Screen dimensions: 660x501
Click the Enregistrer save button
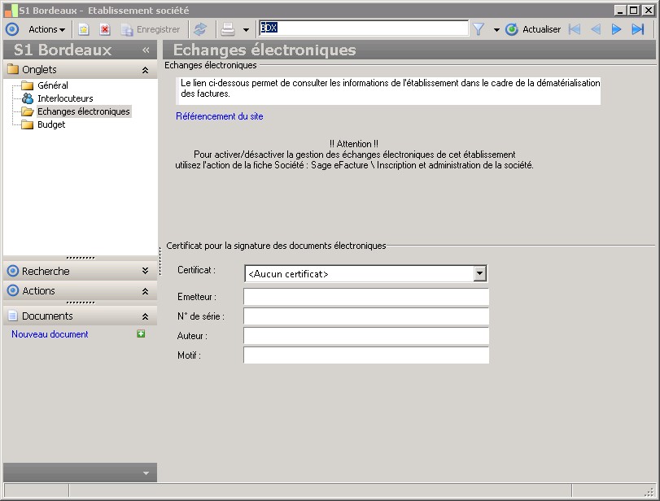click(151, 29)
